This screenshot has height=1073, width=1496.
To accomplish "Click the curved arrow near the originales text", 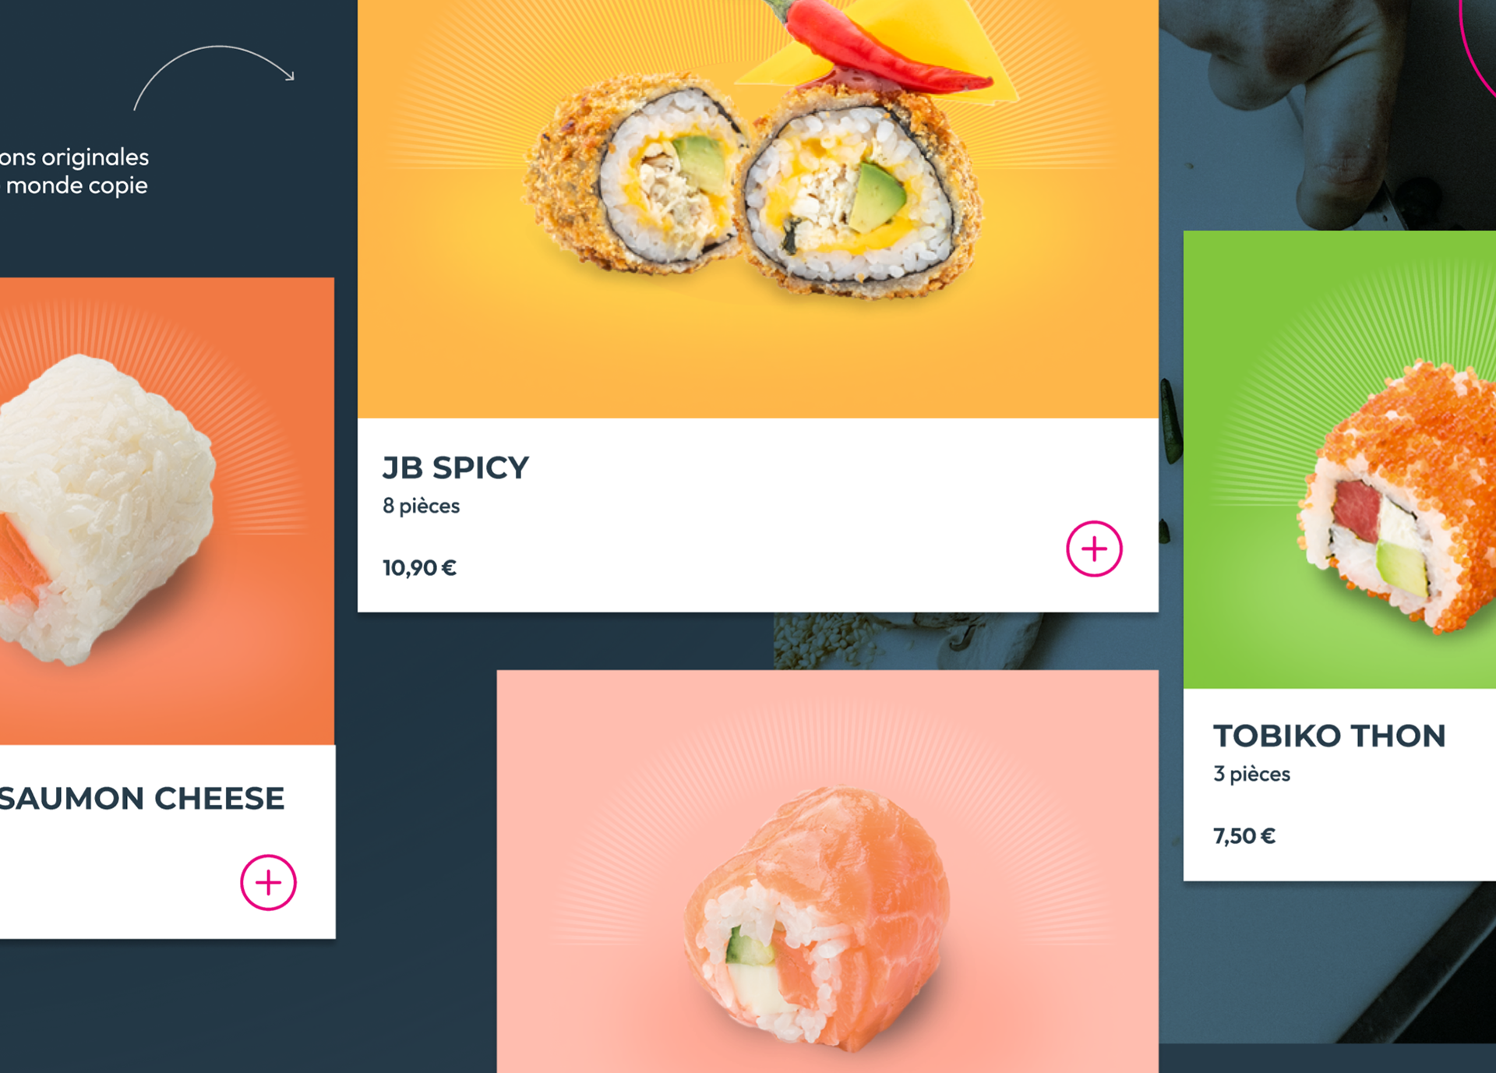I will pyautogui.click(x=214, y=77).
